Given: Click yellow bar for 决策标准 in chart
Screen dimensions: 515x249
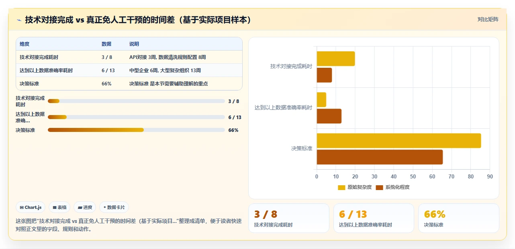Looking at the screenshot, I should coord(399,141).
